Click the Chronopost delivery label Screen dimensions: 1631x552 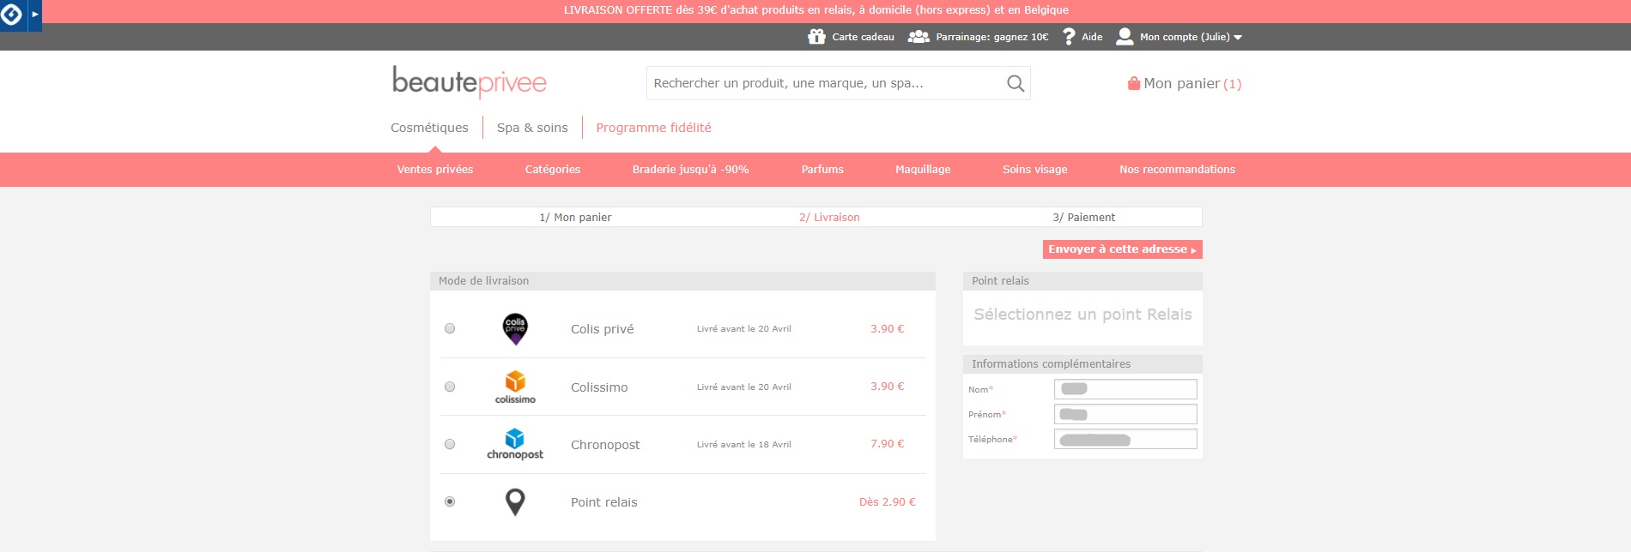click(605, 445)
